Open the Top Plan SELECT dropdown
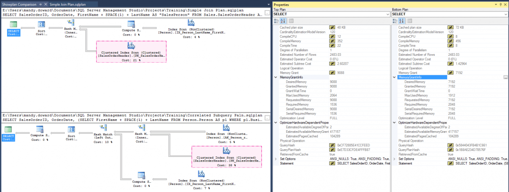 (386, 14)
